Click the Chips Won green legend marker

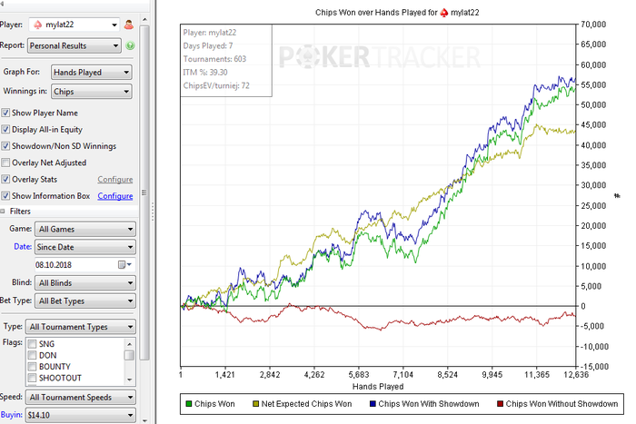[x=189, y=404]
